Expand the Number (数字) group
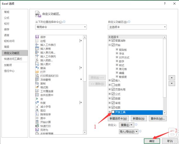Image resolution: width=179 pixels, height=144 pixels. point(117,61)
